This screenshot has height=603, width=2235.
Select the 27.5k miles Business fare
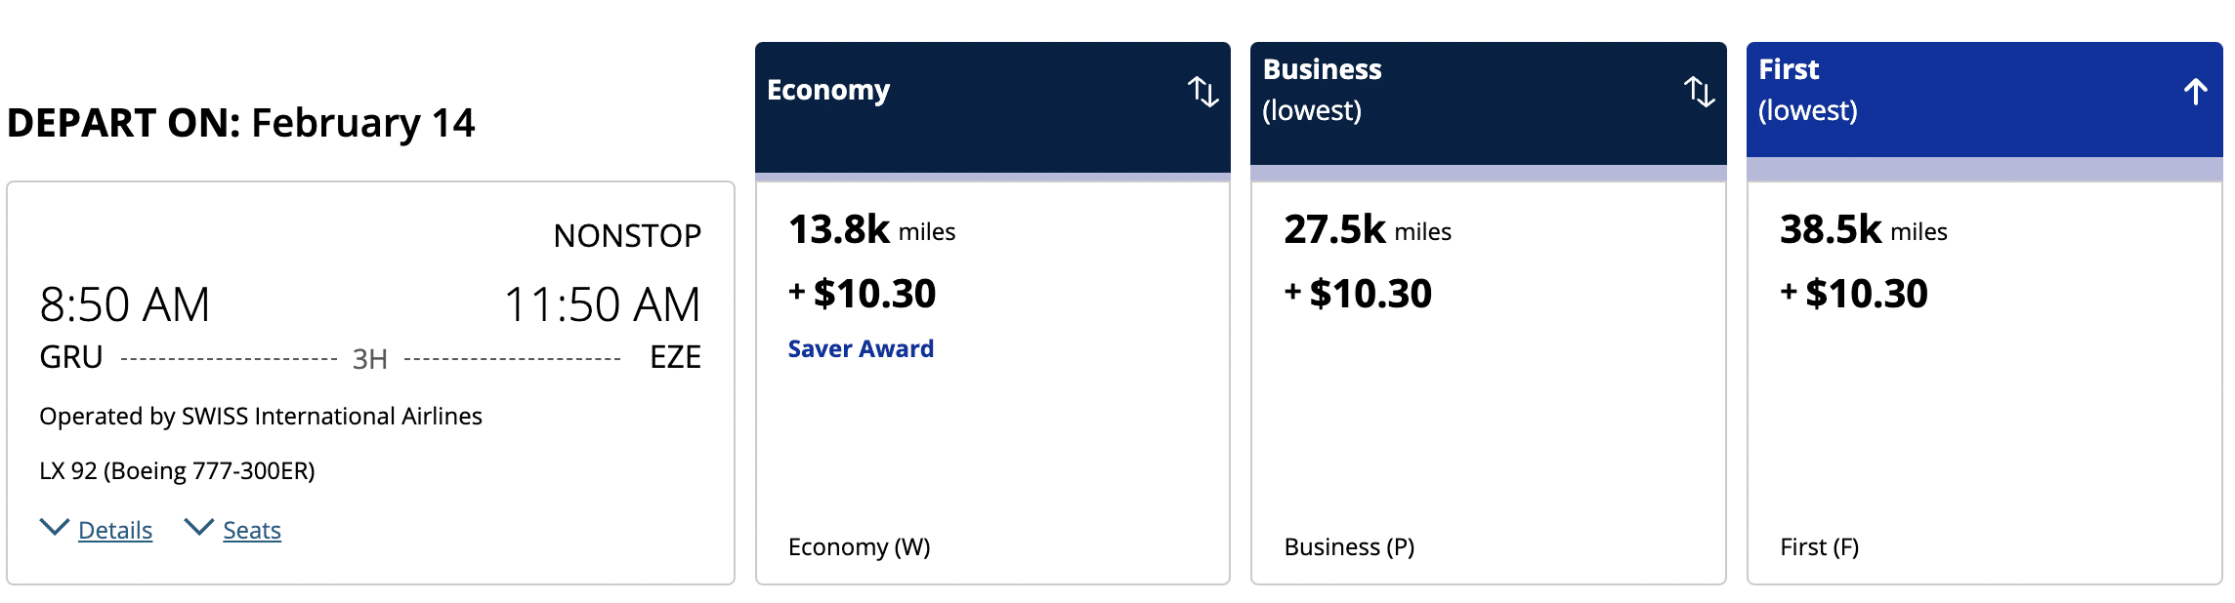point(1368,231)
